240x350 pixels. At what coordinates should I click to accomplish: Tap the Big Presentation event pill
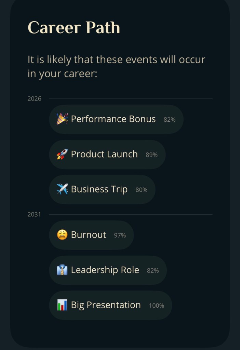106,305
